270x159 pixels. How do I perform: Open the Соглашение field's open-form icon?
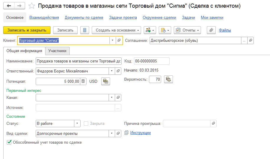click(251, 40)
